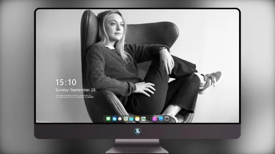Open the colorful photo gallery icon in the dock

click(x=143, y=119)
